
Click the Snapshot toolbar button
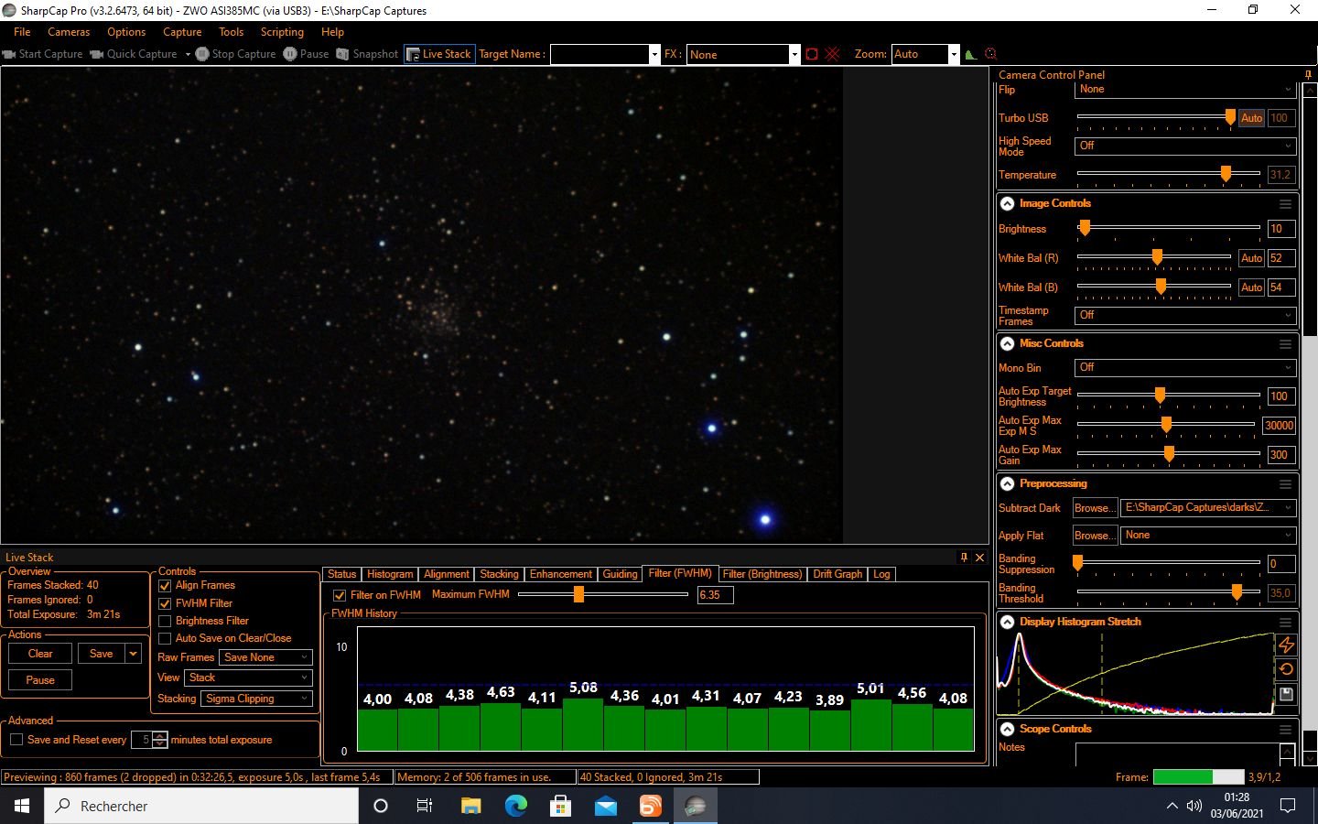(x=367, y=54)
